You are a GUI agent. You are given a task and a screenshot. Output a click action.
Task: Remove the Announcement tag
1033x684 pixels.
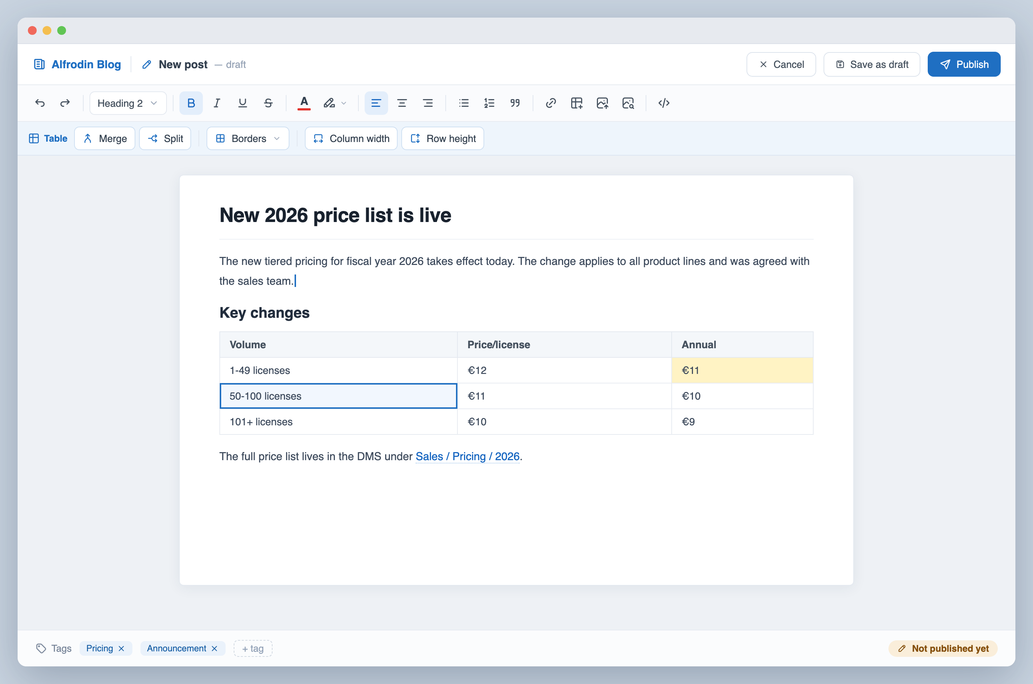point(215,649)
